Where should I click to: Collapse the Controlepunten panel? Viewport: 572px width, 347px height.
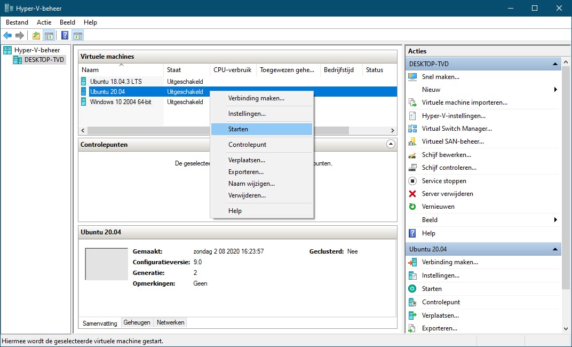[x=391, y=144]
